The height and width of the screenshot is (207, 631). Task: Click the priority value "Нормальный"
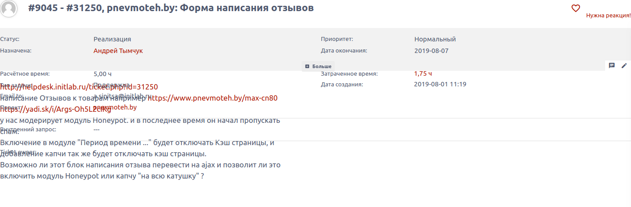point(435,39)
